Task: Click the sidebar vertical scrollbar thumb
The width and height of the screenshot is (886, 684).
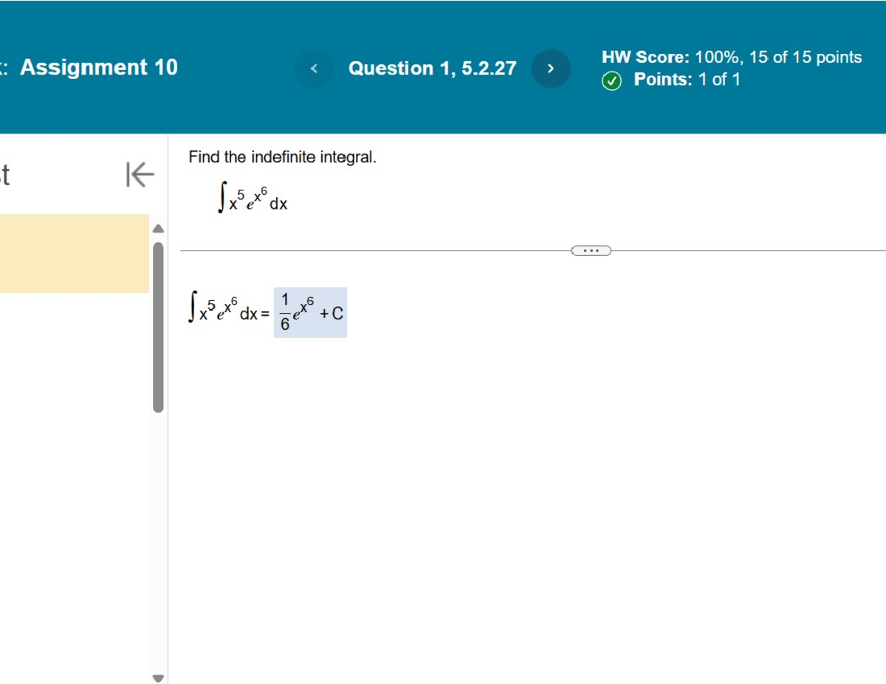Action: (158, 328)
